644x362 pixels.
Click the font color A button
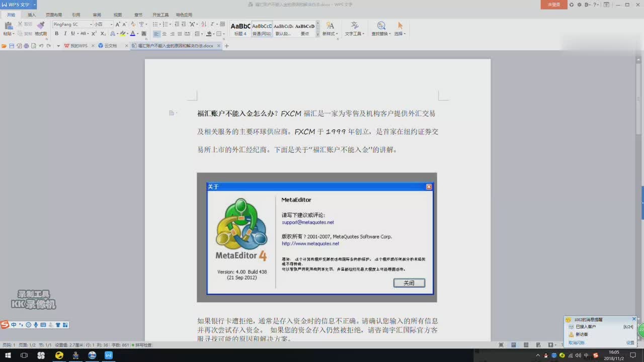pos(133,34)
